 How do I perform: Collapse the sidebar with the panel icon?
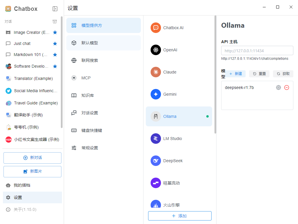click(55, 9)
